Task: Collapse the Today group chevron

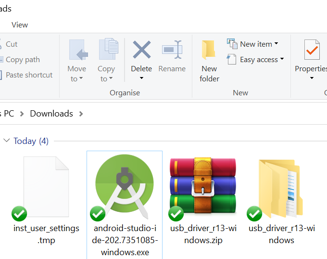Action: coord(7,140)
